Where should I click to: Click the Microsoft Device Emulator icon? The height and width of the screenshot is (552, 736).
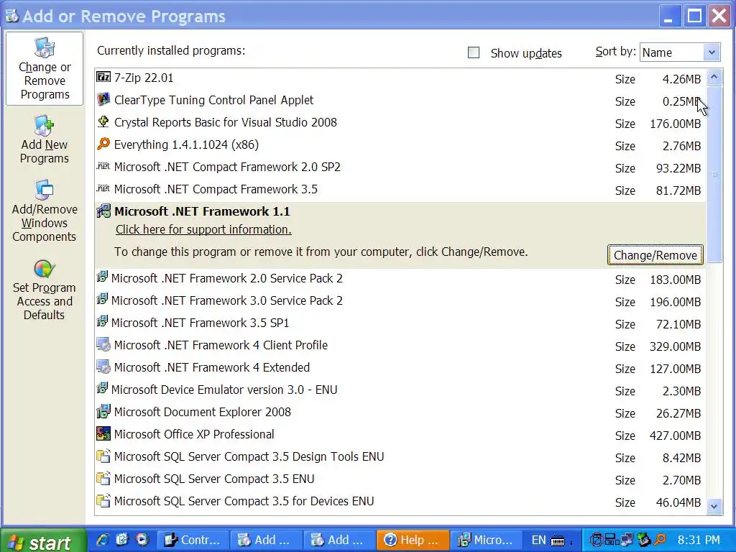tap(102, 389)
